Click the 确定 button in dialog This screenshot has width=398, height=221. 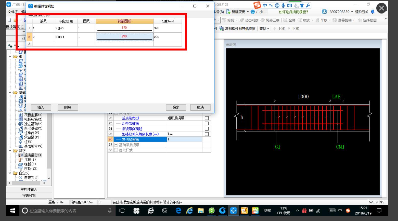(176, 107)
